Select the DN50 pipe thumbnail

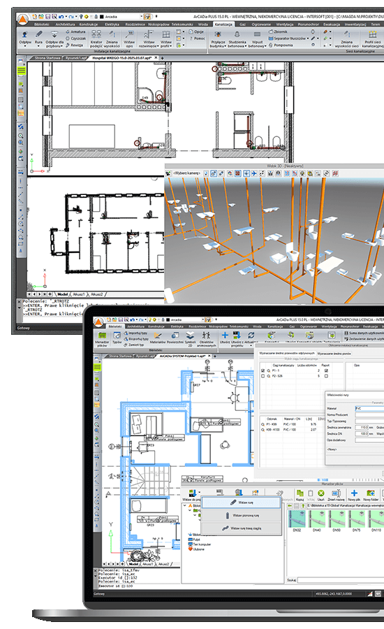337,521
